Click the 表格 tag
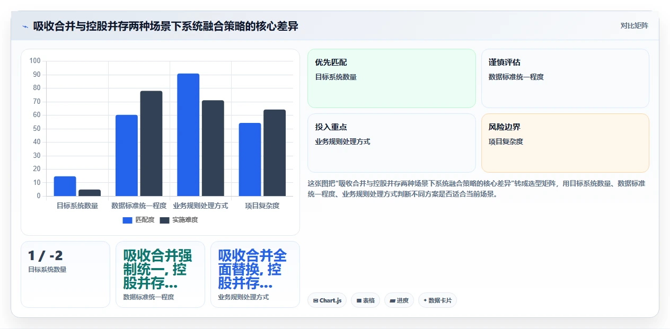The image size is (670, 329). pos(365,300)
